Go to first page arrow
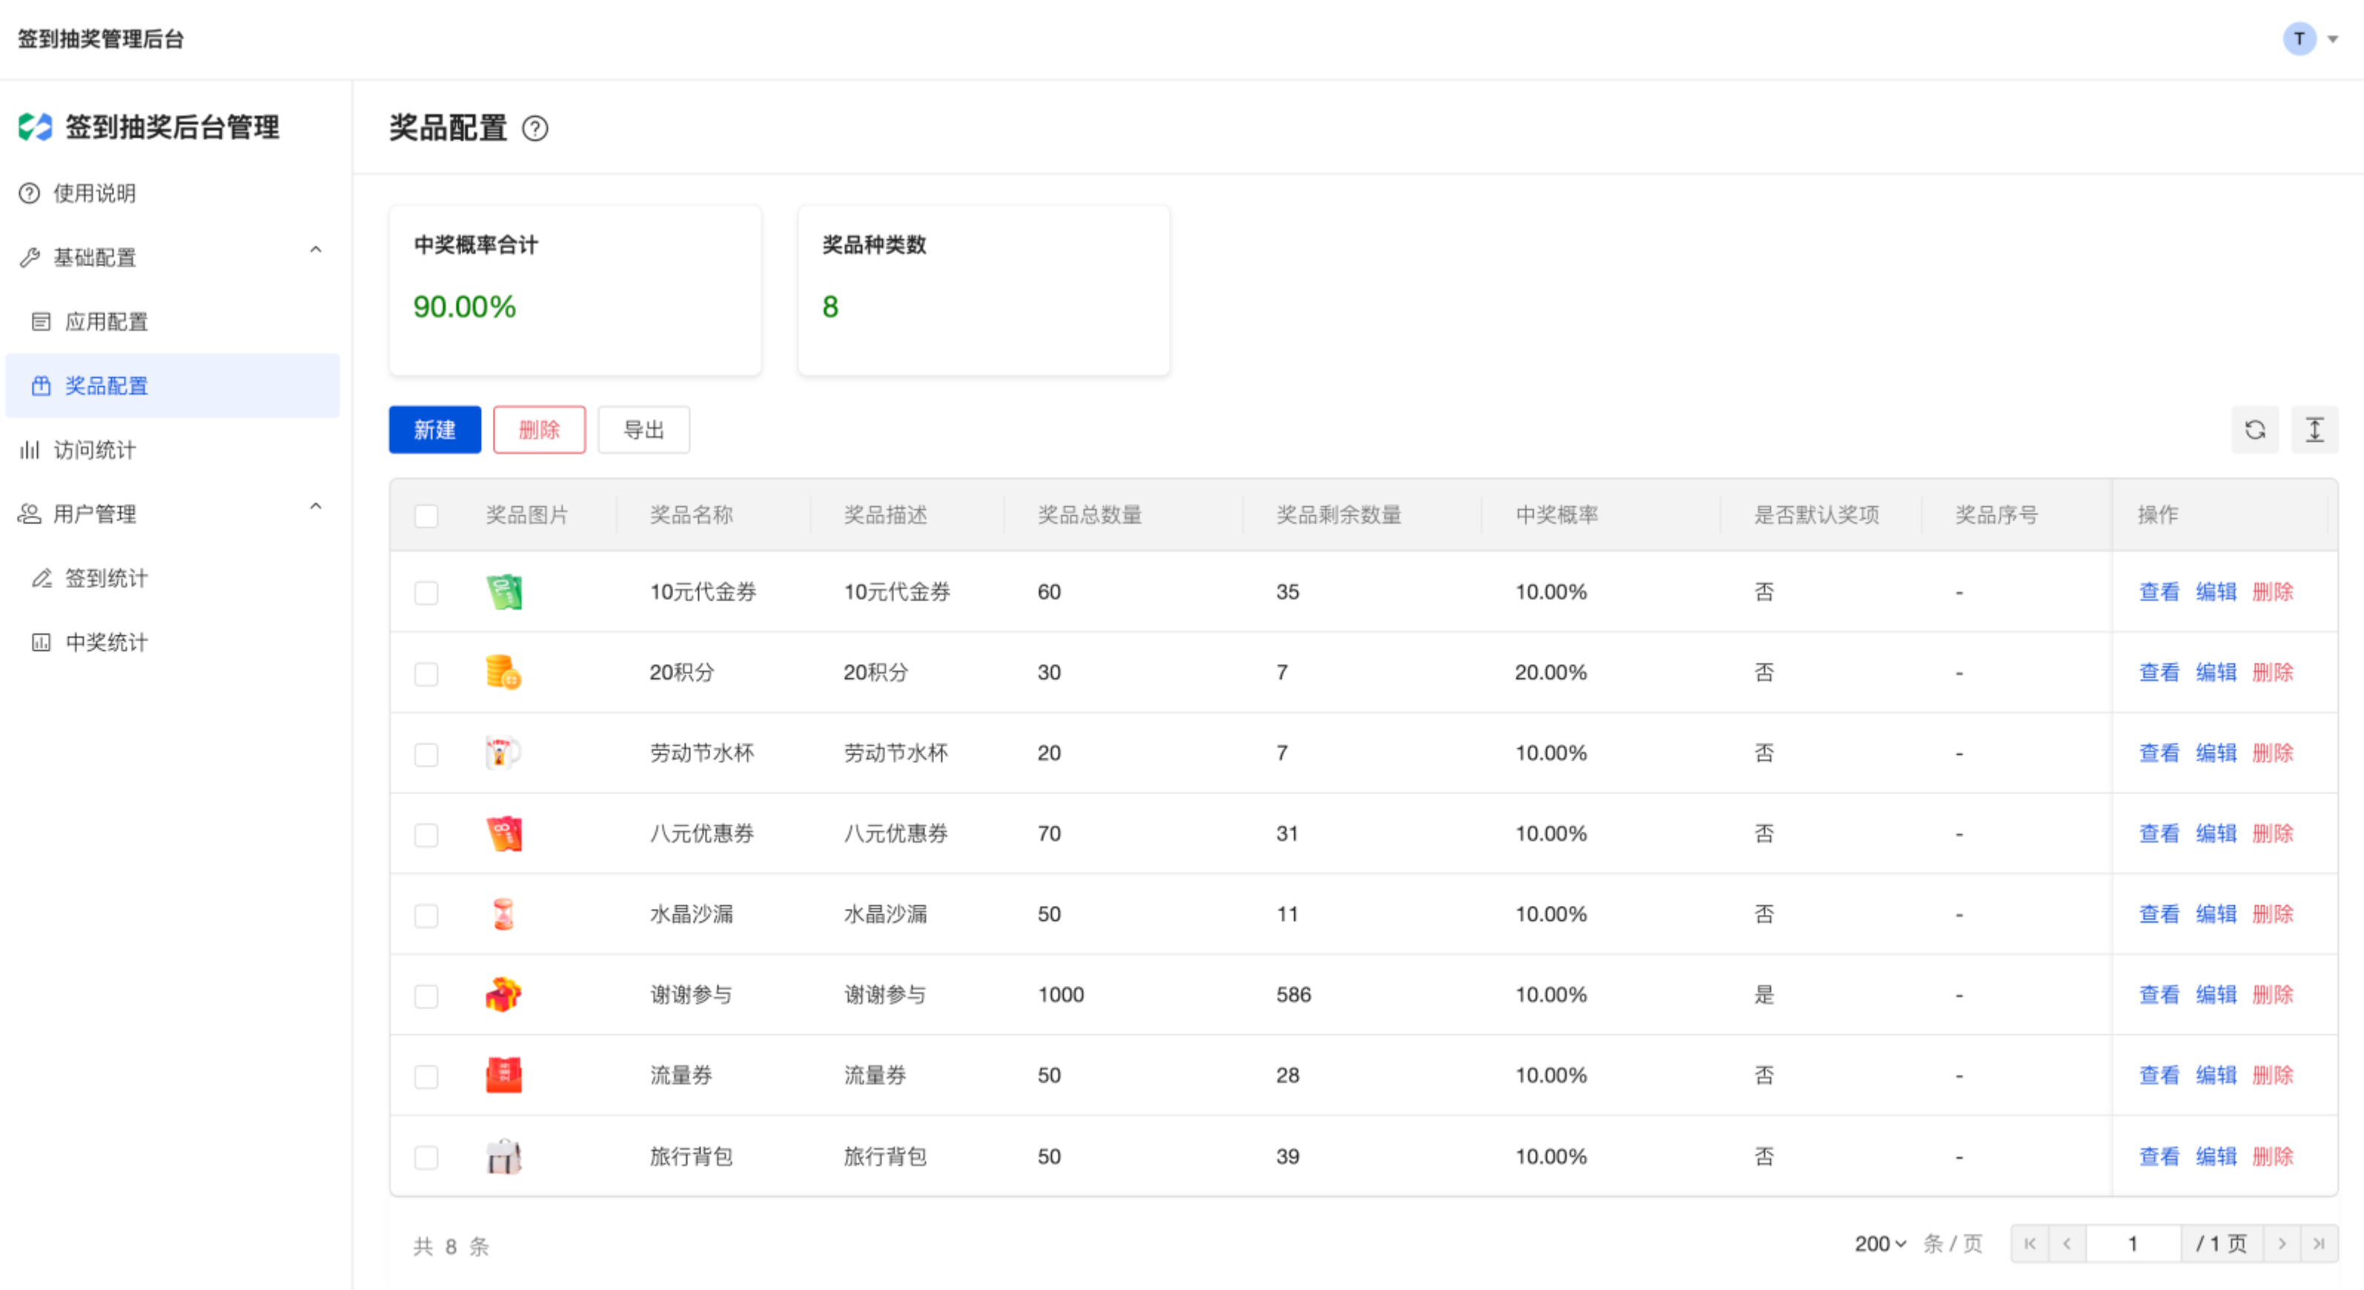2364x1290 pixels. click(2030, 1243)
